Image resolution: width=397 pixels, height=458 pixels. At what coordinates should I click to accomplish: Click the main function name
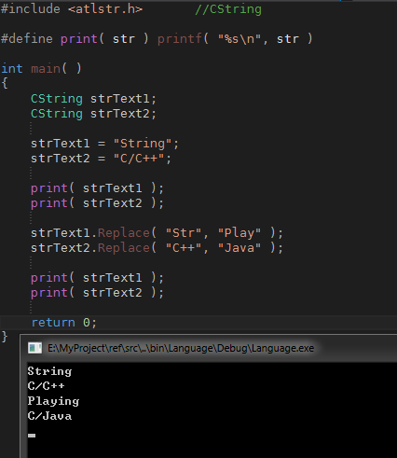(46, 68)
